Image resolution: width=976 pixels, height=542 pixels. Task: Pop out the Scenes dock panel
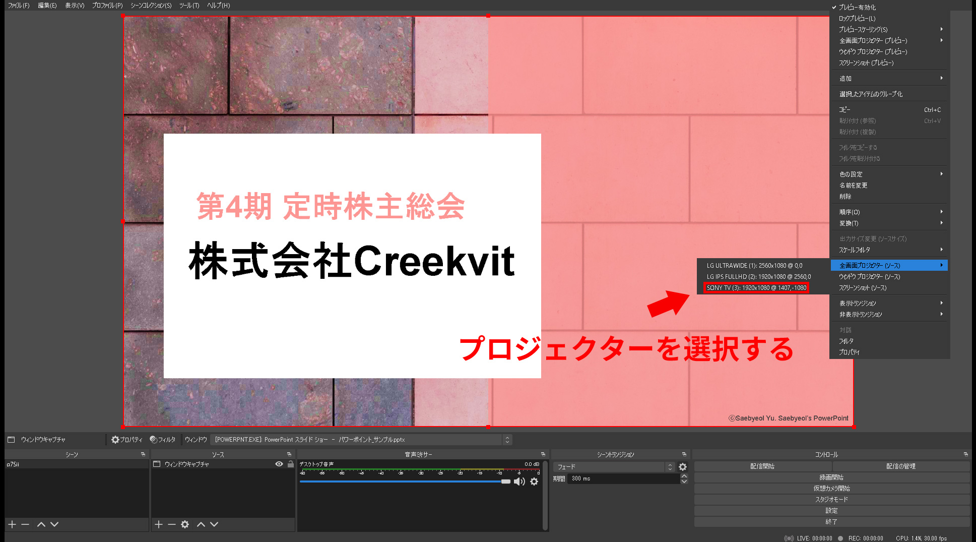pos(143,454)
